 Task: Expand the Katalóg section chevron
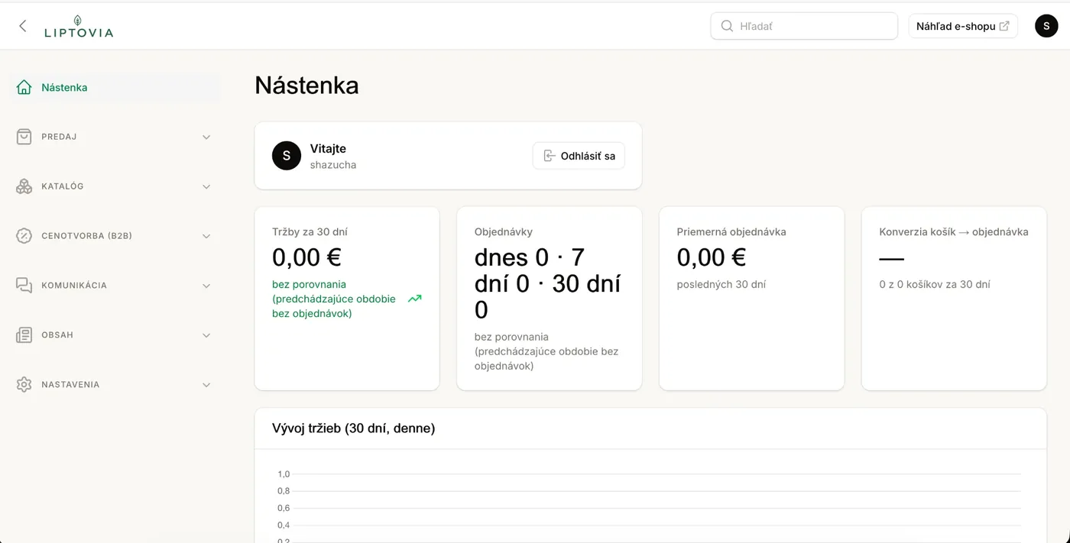click(206, 187)
